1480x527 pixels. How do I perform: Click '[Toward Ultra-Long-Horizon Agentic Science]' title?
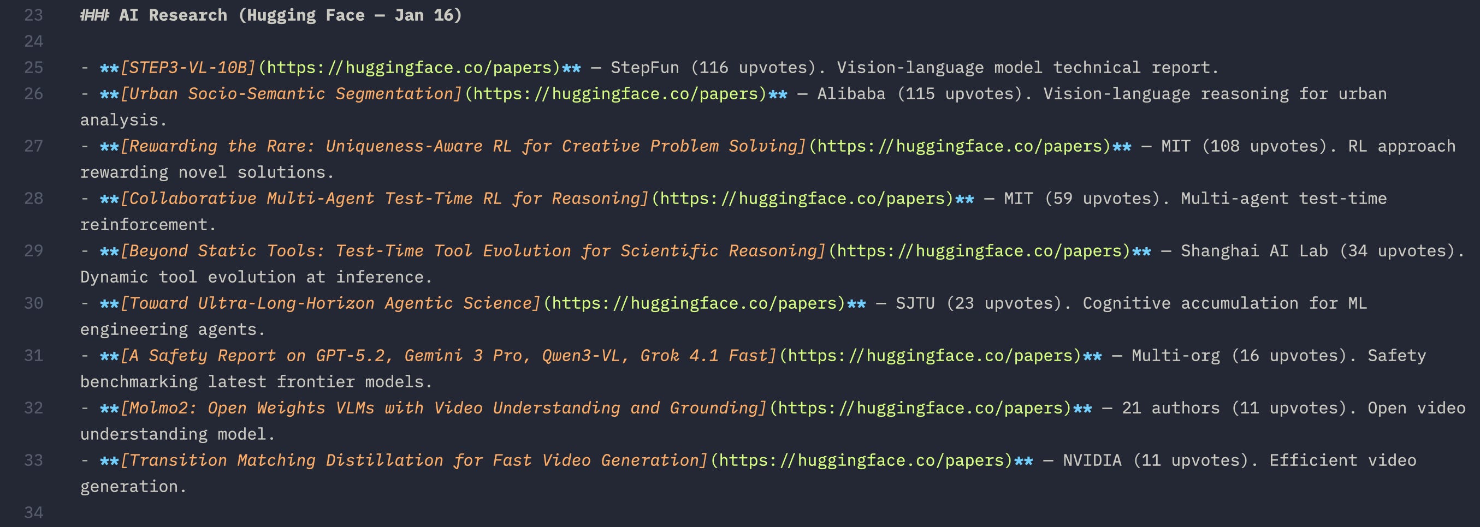click(x=330, y=303)
